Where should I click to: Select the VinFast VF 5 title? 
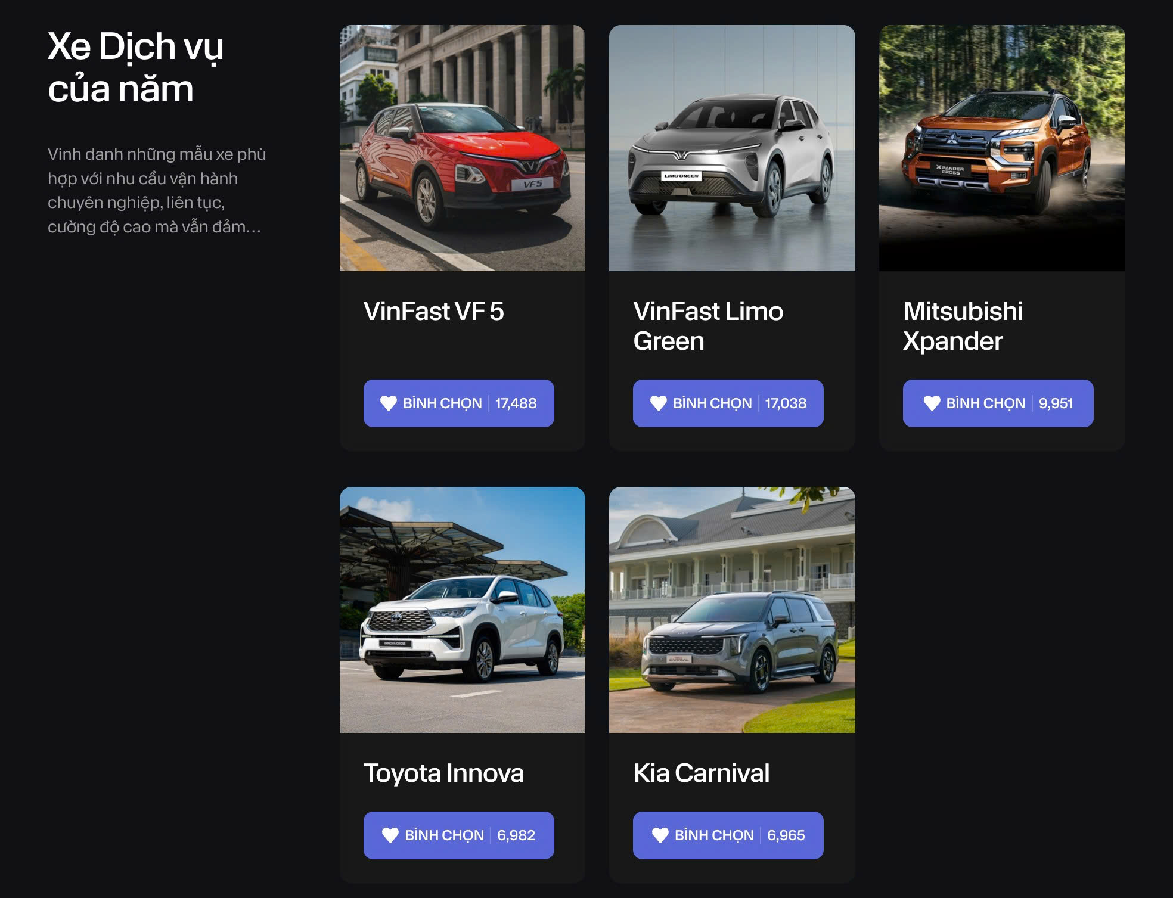(434, 312)
